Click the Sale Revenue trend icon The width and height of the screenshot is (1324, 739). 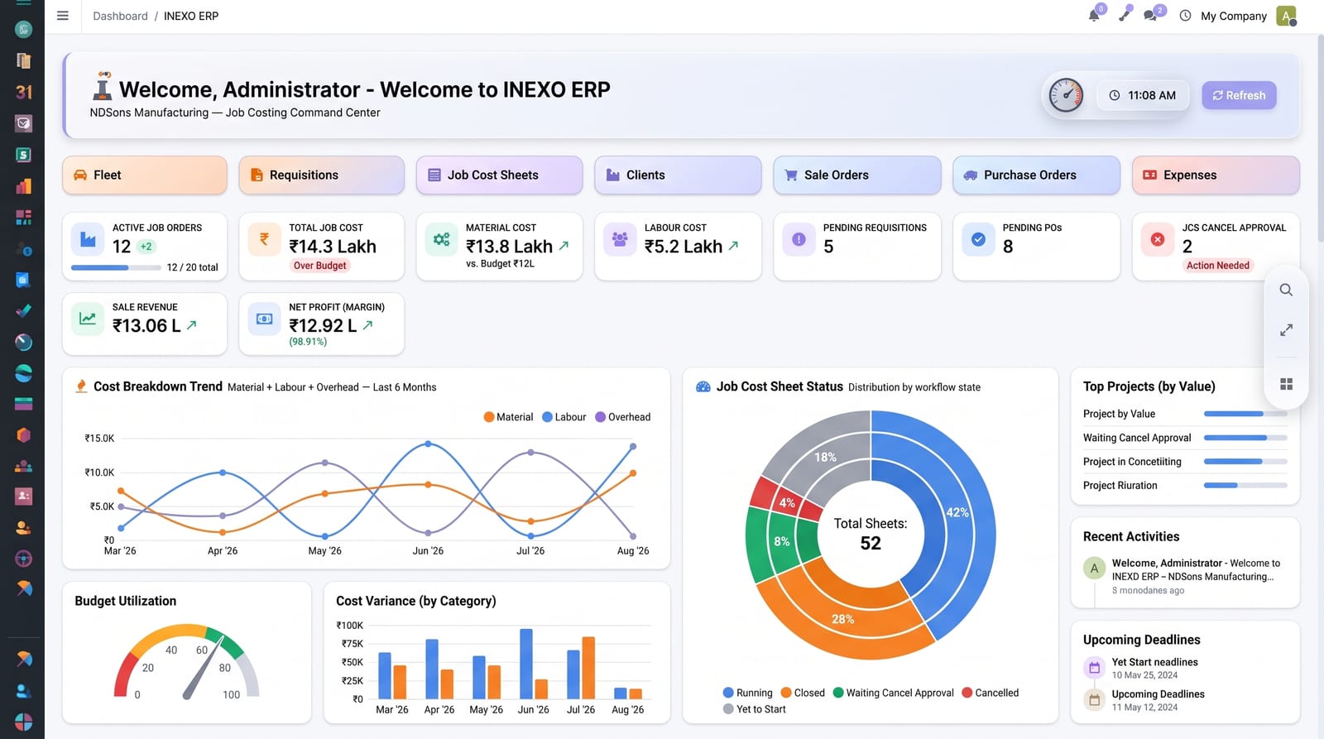88,319
